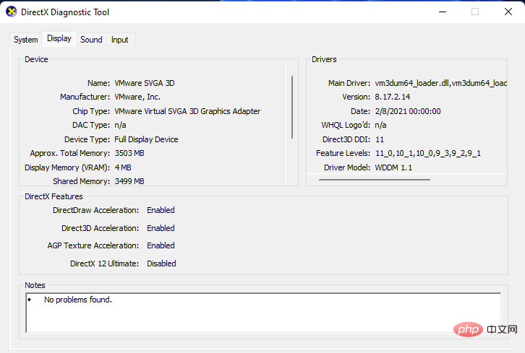Select the Display tab
This screenshot has width=525, height=353.
[59, 38]
